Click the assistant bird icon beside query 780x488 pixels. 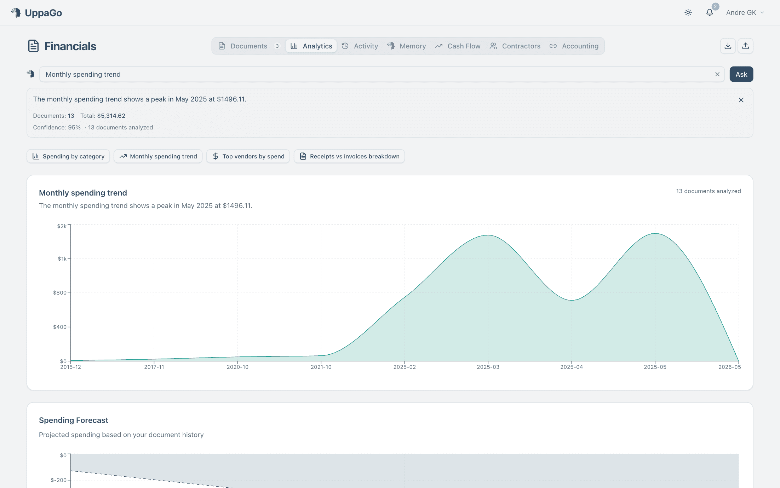[x=31, y=74]
